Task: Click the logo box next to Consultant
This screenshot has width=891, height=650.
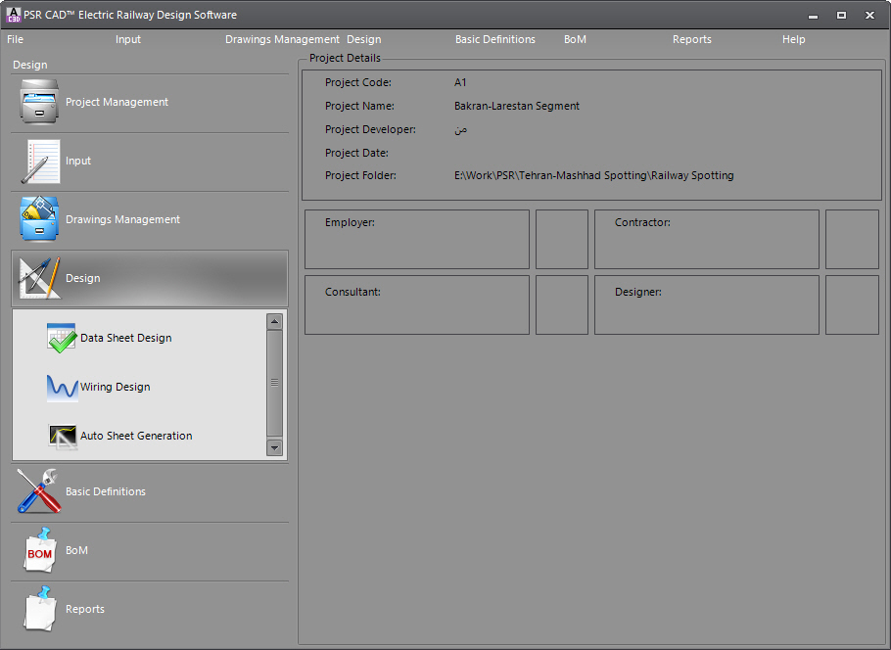Action: pos(562,305)
